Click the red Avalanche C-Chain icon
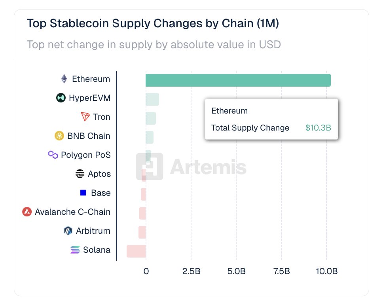This screenshot has width=383, height=307. [27, 212]
